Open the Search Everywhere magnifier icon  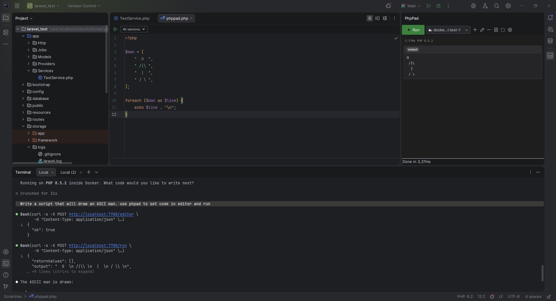coord(496,6)
